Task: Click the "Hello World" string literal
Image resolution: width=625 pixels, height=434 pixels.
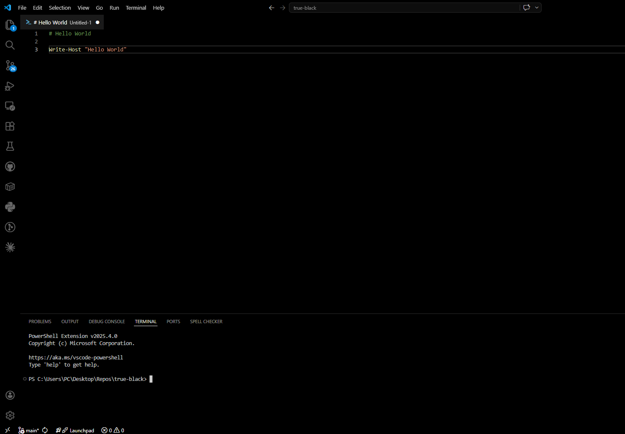Action: click(x=106, y=49)
